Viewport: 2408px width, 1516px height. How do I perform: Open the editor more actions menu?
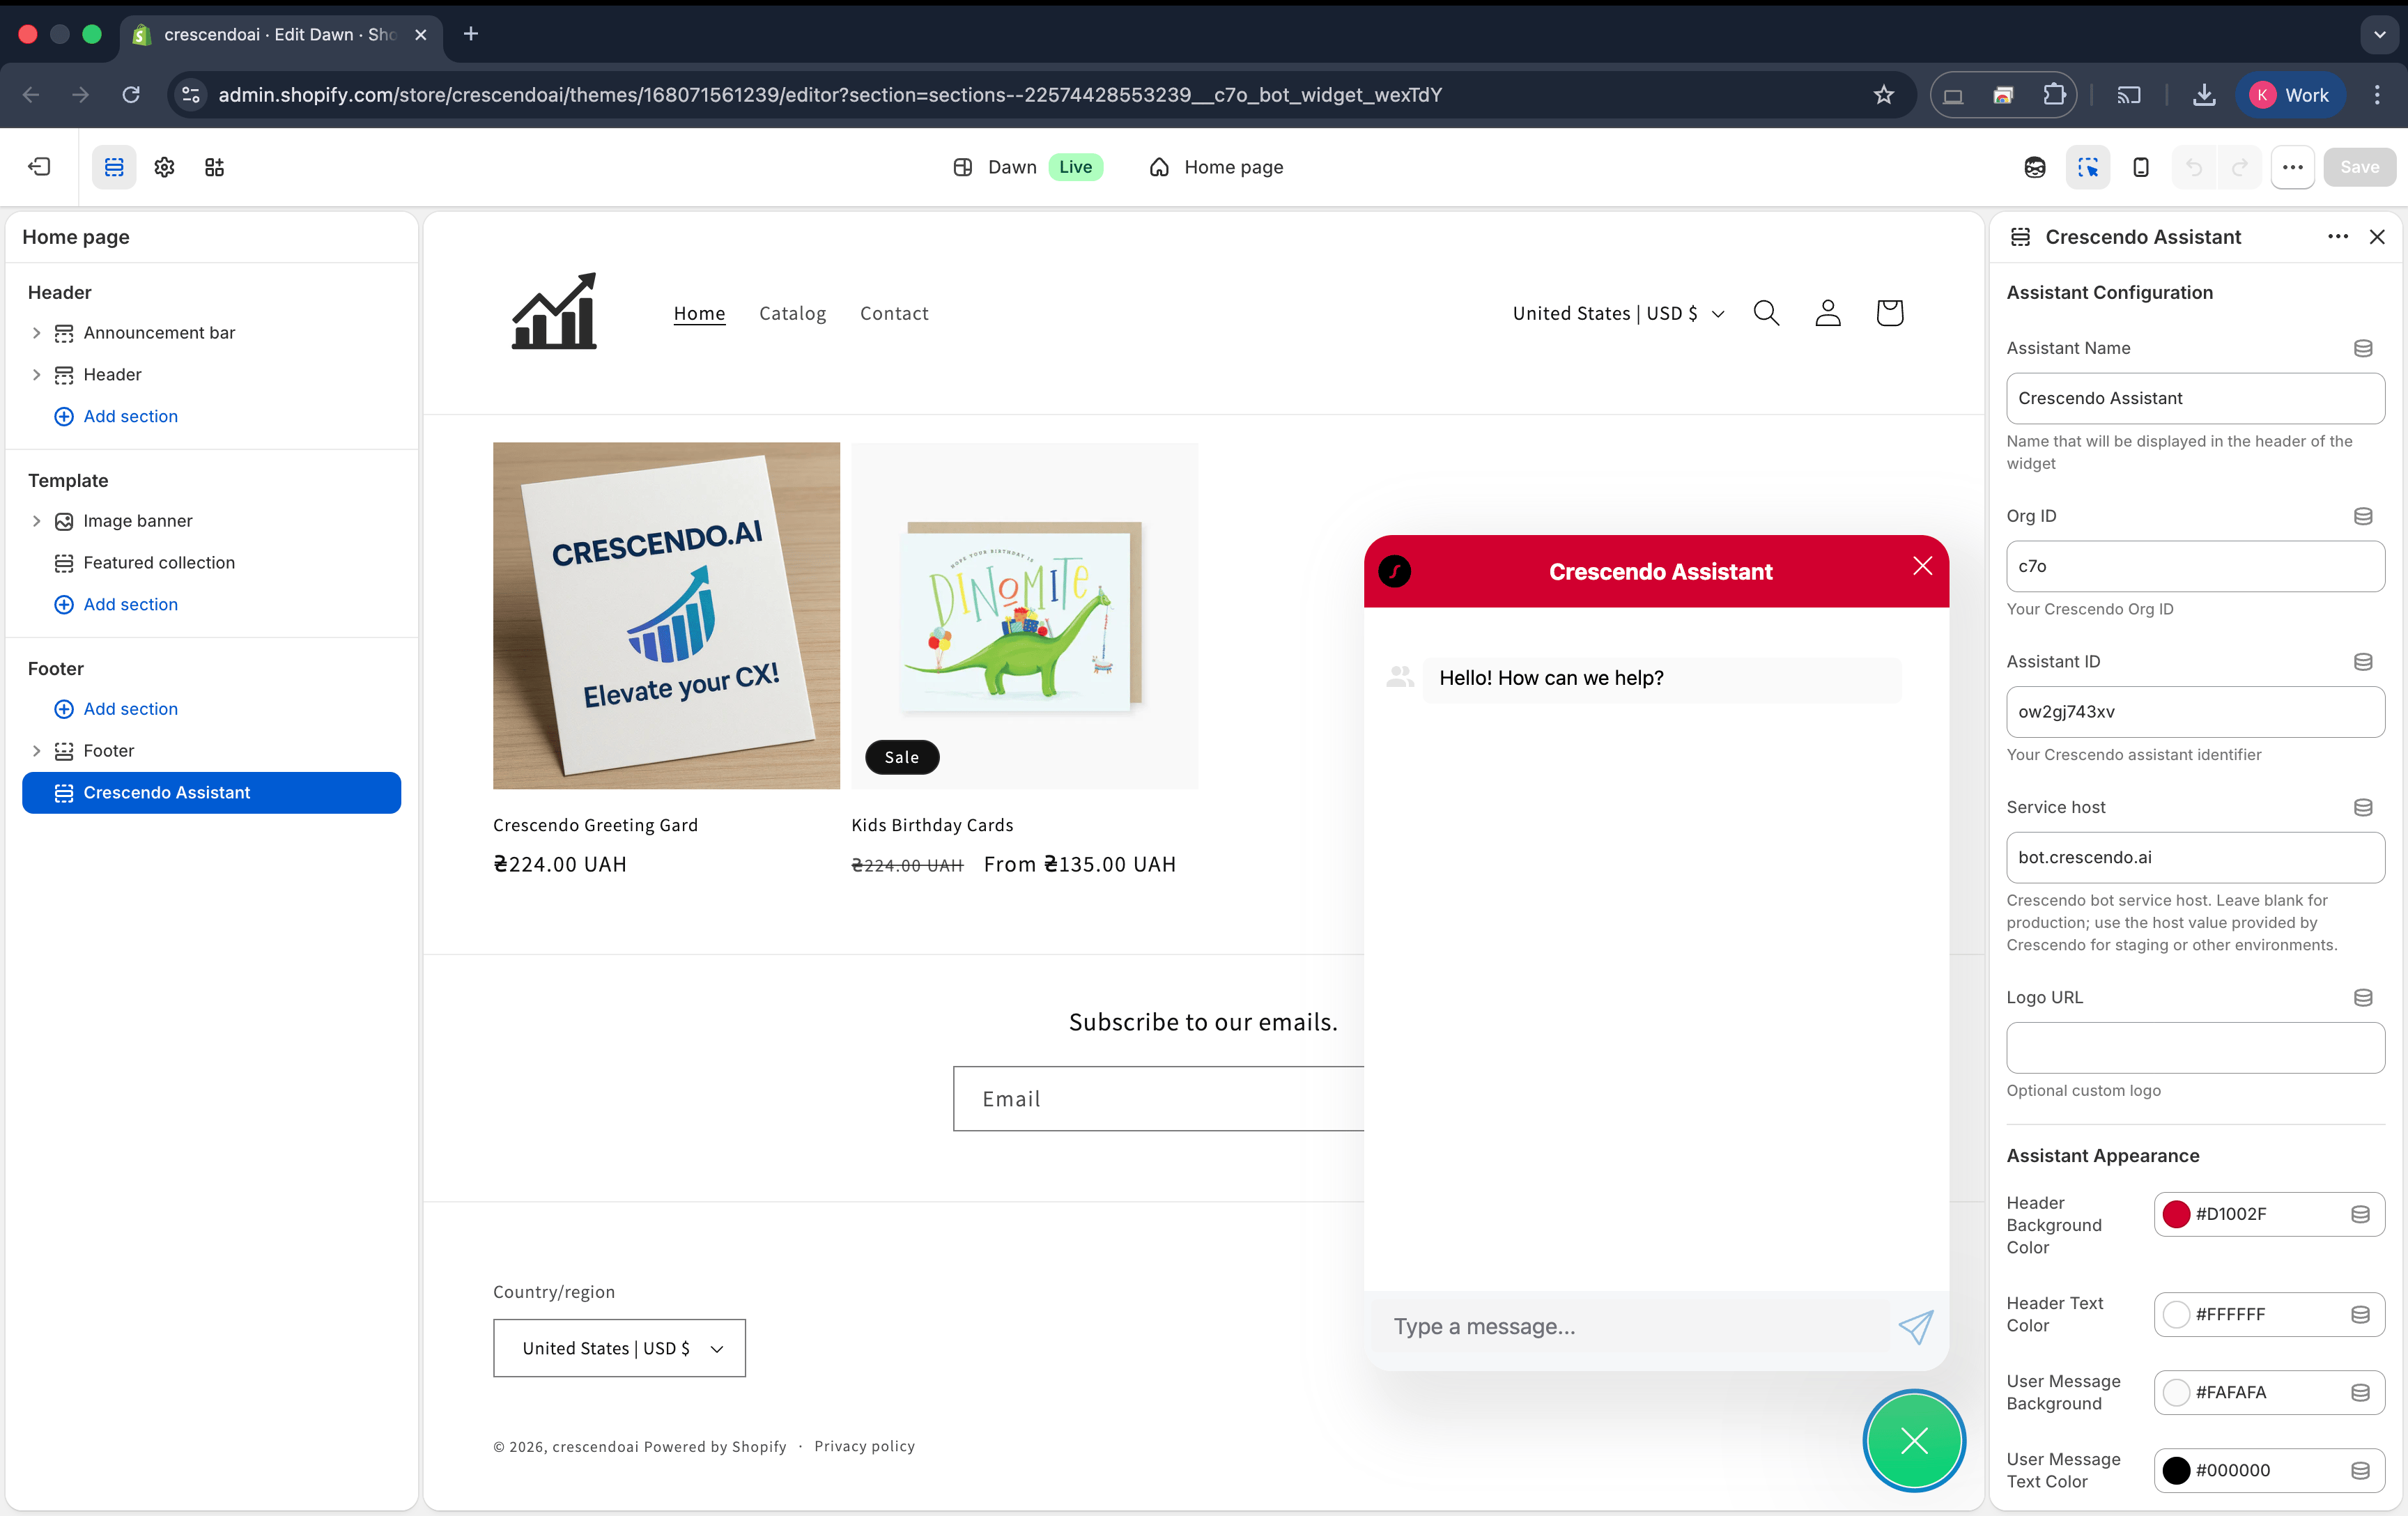[2293, 167]
